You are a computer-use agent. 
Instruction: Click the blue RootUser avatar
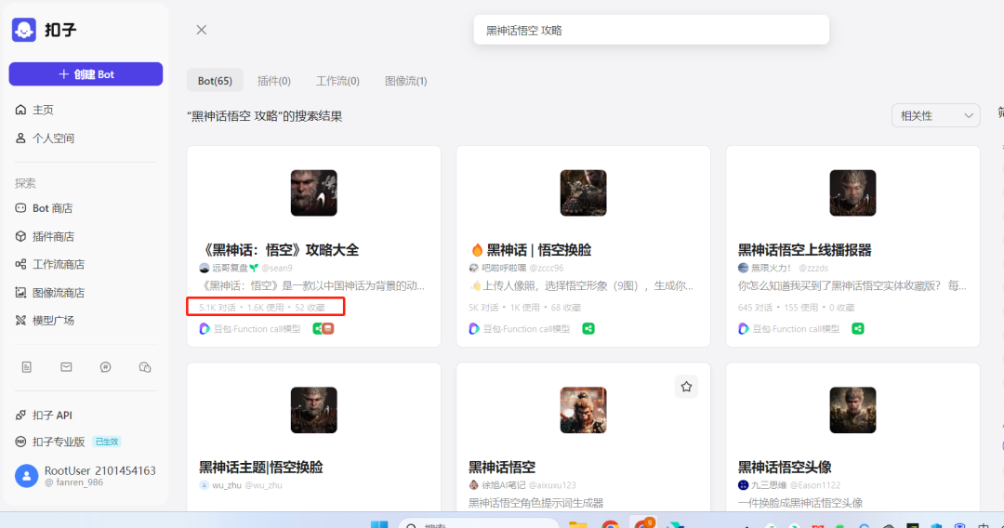(26, 476)
